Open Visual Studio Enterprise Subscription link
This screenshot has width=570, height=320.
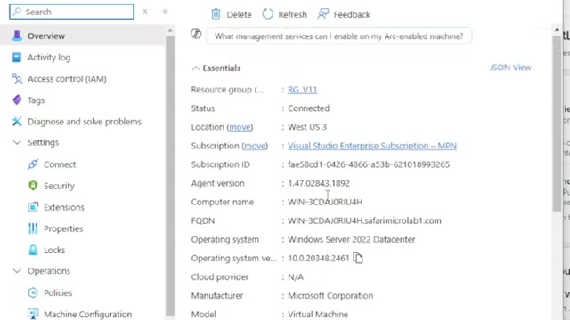tap(372, 146)
